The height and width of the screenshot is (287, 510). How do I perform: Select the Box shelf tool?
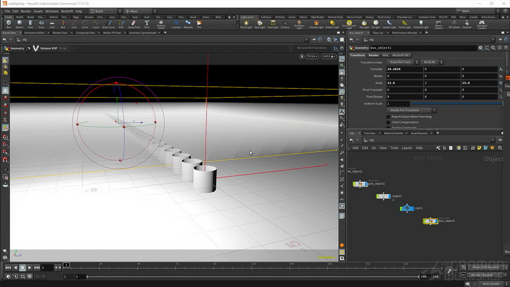click(9, 24)
